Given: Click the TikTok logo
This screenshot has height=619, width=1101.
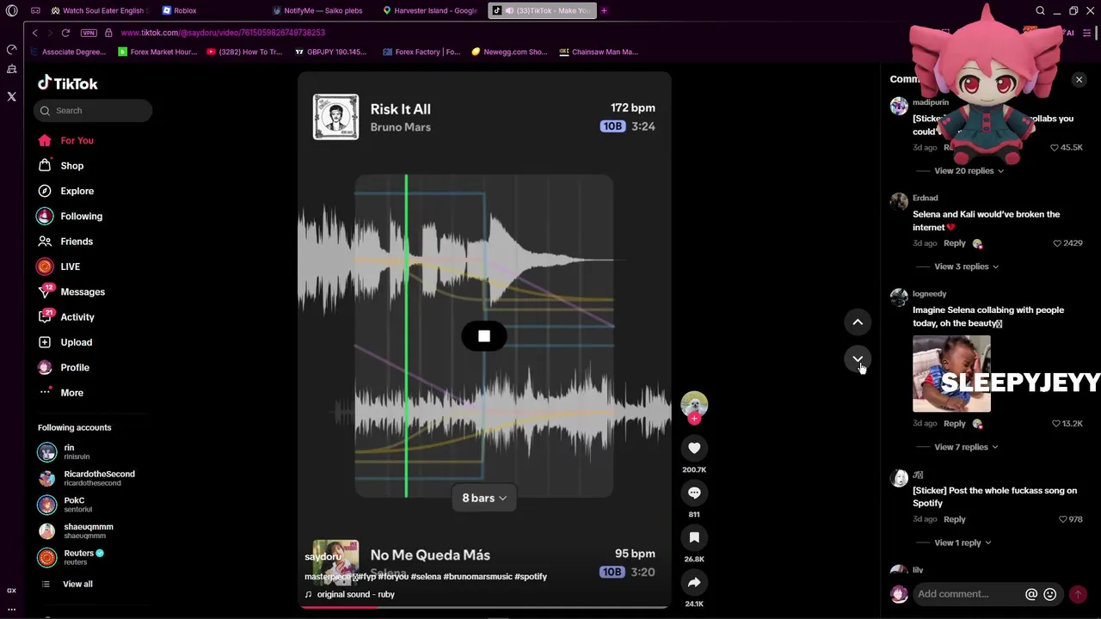Looking at the screenshot, I should click(x=68, y=83).
